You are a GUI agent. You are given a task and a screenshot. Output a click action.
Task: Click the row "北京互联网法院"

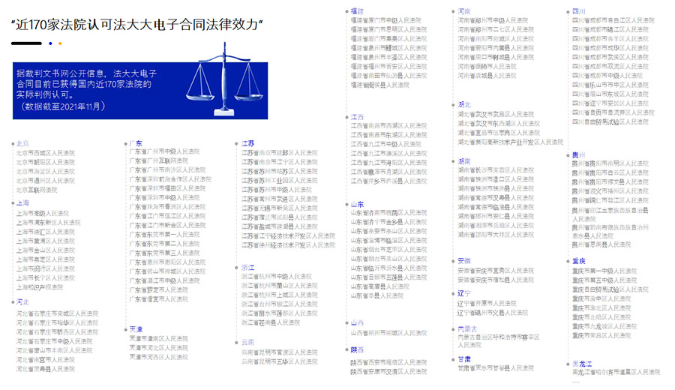(x=37, y=190)
